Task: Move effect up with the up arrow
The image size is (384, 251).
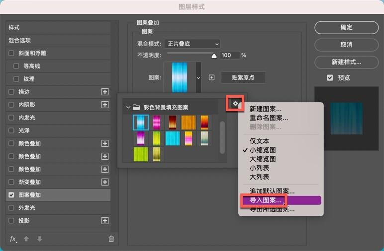Action: click(x=26, y=239)
